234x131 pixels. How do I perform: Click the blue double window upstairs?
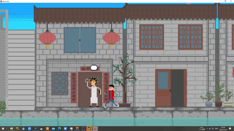pyautogui.click(x=80, y=40)
